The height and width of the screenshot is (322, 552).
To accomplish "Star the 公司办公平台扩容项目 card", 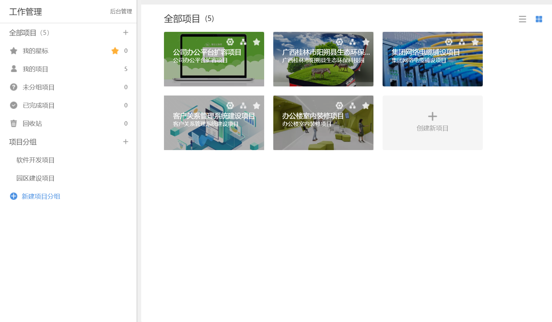I will 257,42.
